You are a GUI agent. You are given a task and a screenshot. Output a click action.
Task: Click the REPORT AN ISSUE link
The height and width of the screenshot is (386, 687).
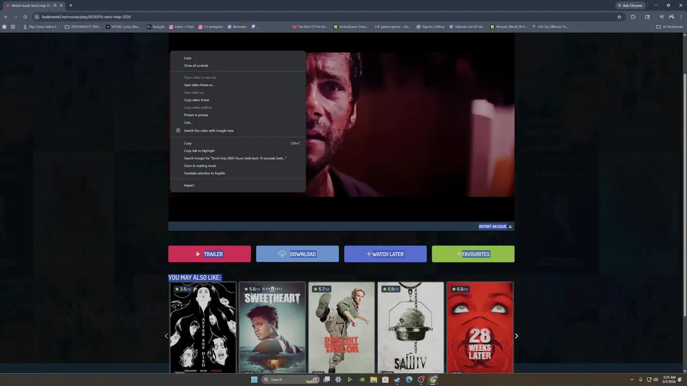[495, 226]
